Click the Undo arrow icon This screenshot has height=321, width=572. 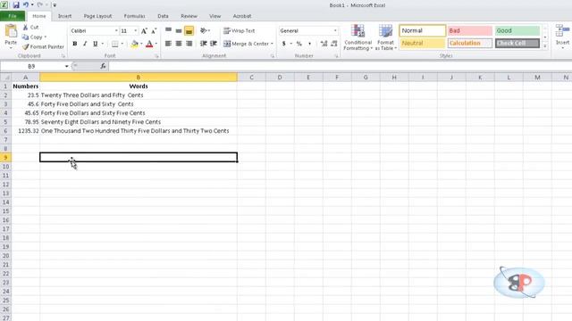(x=26, y=5)
